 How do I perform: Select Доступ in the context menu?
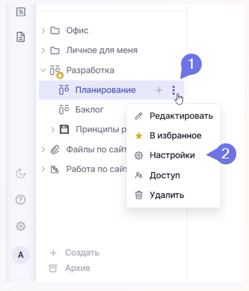point(164,175)
